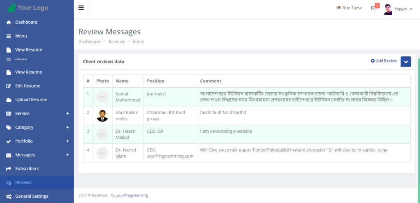Click the Edit Resume pencil icon
Screen dimensions: 420x203
[9, 86]
